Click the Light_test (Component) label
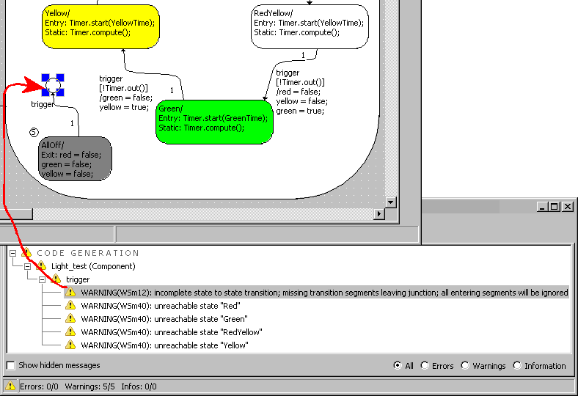Screen dimensions: 578x396 click(x=93, y=266)
